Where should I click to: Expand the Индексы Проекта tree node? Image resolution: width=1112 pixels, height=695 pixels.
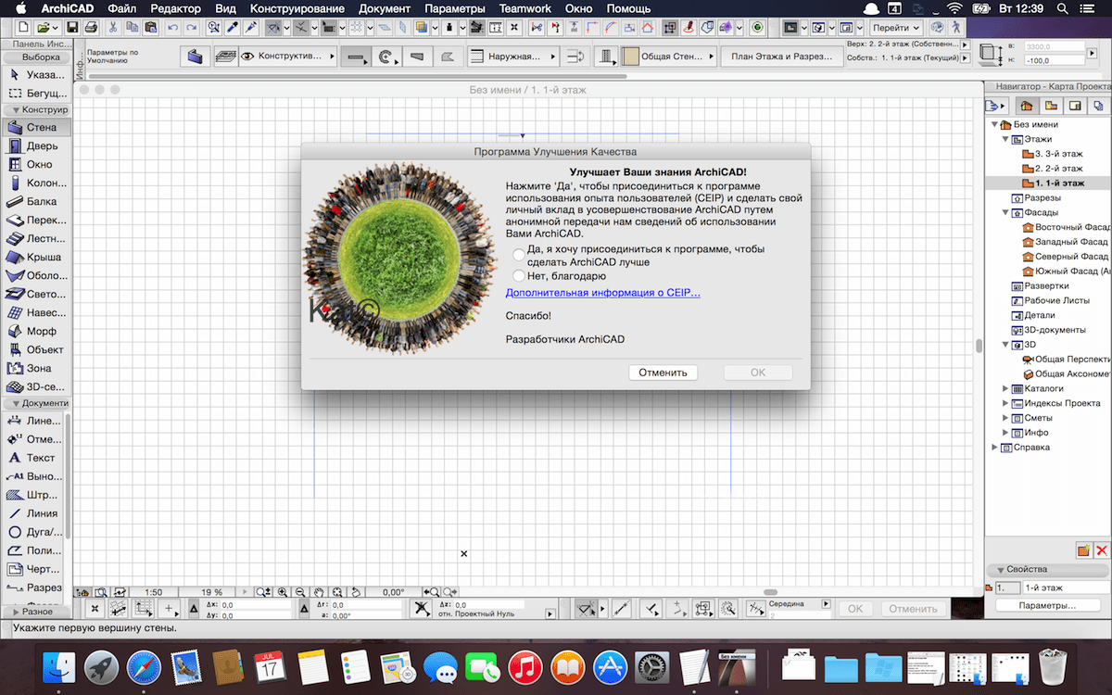pos(1005,403)
